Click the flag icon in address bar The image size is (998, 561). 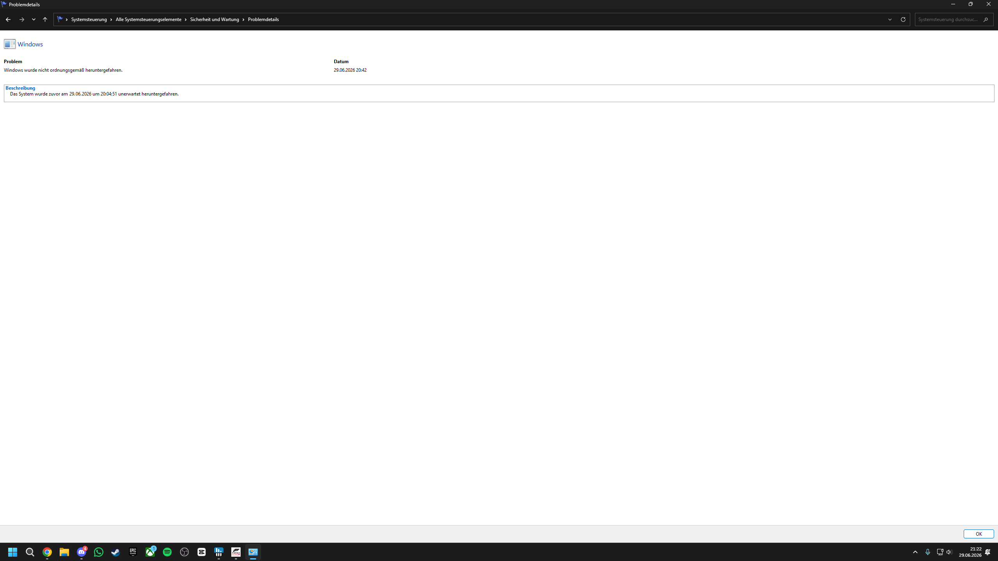60,19
